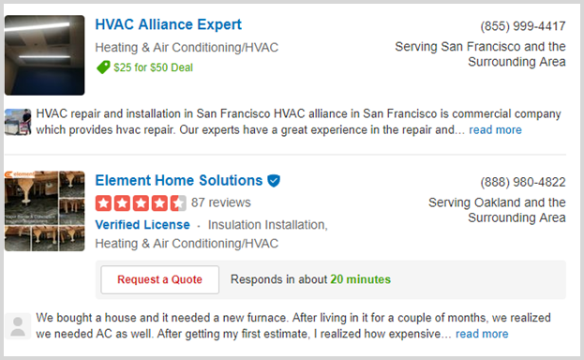Click Heating & Air Conditioning/HVAC under HVAC Alliance
584x360 pixels.
point(187,47)
